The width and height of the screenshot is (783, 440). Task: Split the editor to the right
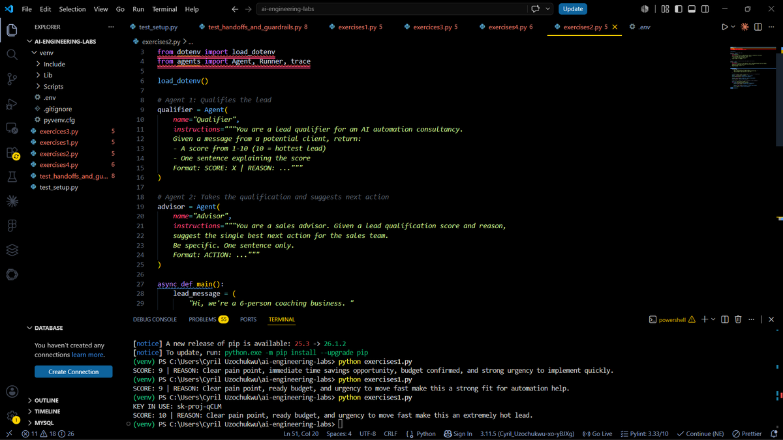point(758,27)
